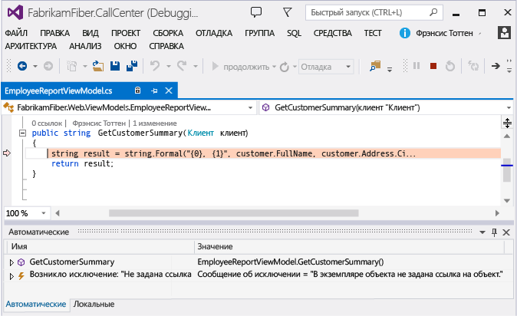Viewport: 517px width, 316px height.
Task: Click the blue info notification icon
Action: point(404,33)
